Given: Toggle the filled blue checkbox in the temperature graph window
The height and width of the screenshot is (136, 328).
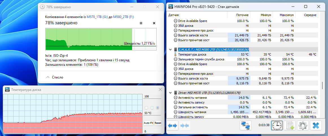Looking at the screenshot, I should 158,108.
